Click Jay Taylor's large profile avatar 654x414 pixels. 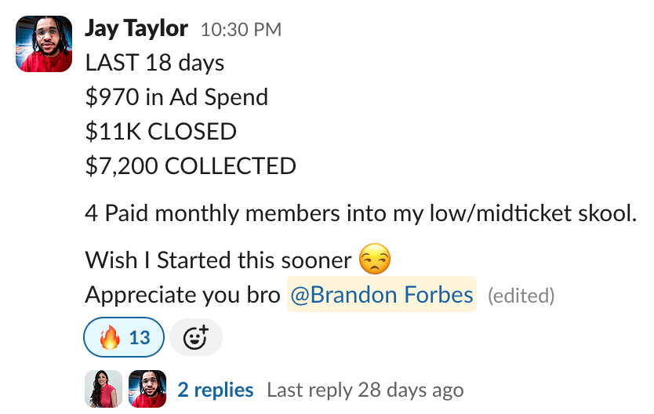(44, 45)
